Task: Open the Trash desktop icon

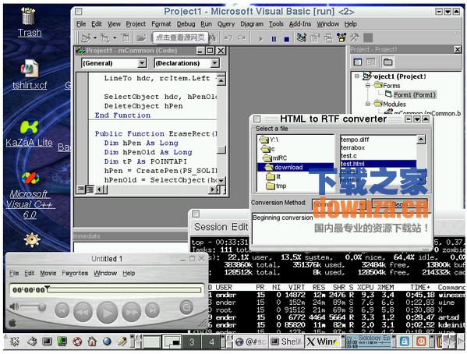Action: 29,23
